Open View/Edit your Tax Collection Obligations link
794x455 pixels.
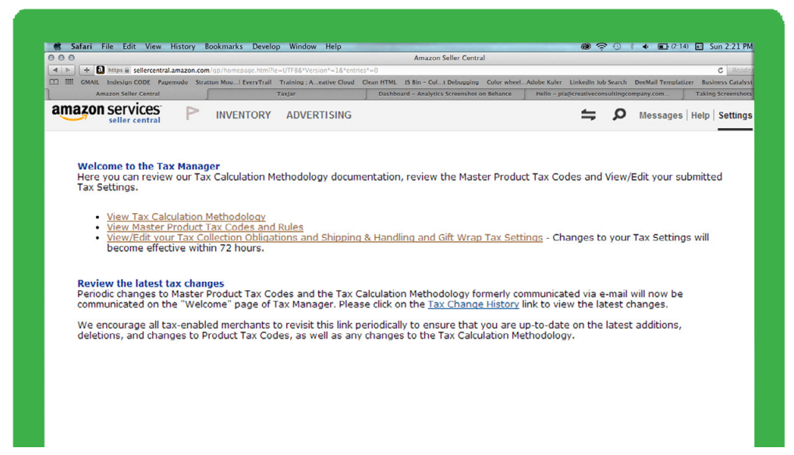tap(324, 237)
